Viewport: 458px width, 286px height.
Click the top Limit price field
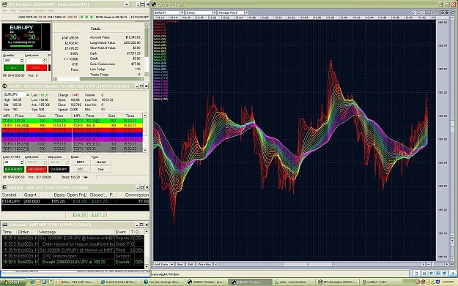point(34,61)
